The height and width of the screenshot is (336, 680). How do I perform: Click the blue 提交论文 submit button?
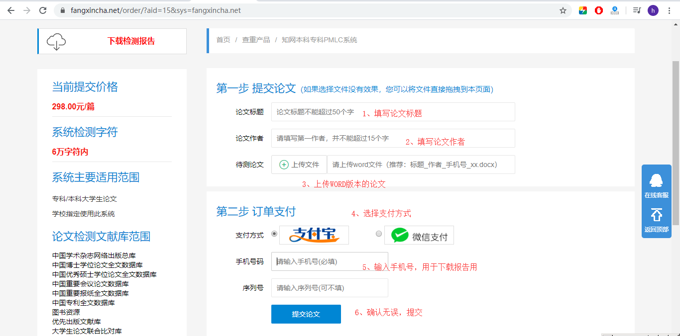coord(306,314)
